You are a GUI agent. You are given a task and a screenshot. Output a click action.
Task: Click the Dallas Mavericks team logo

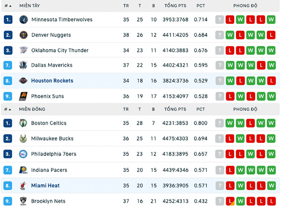pos(23,65)
